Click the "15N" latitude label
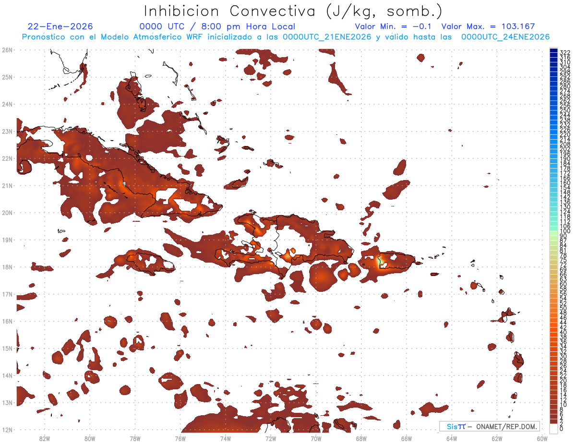Screen dimensions: 576x445 pyautogui.click(x=7, y=348)
